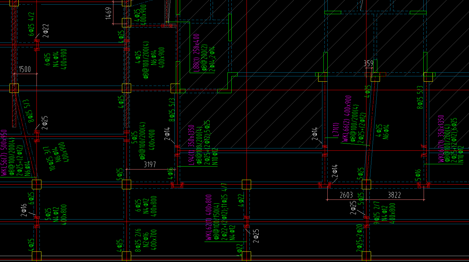
Task: Select the Φ8@200(2) stirrup text of L88
Action: click(x=204, y=57)
